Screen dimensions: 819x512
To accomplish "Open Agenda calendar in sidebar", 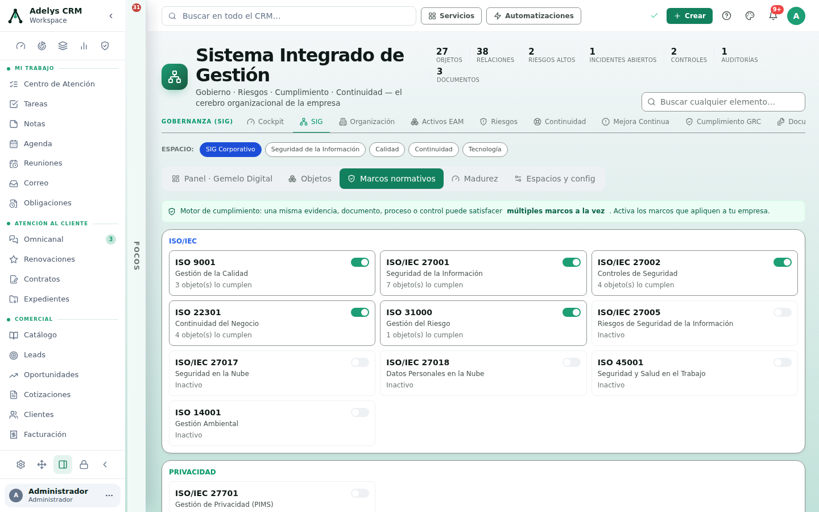I will [x=63, y=144].
